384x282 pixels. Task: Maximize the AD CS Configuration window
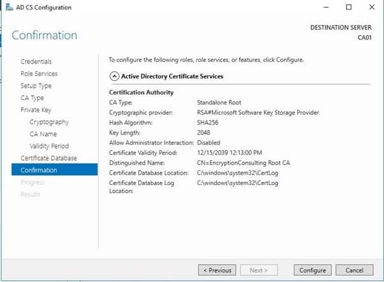coord(348,8)
